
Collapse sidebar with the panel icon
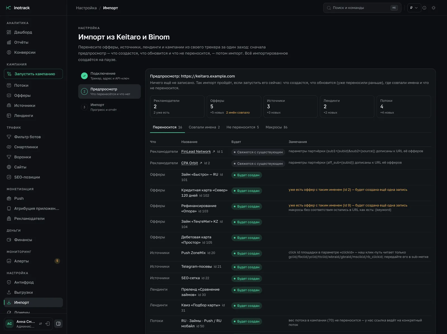pyautogui.click(x=58, y=324)
